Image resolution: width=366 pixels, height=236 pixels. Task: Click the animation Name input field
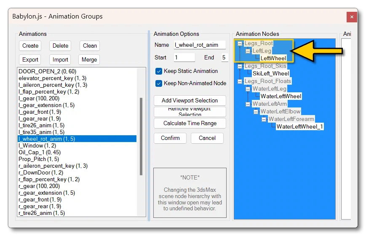coord(200,45)
